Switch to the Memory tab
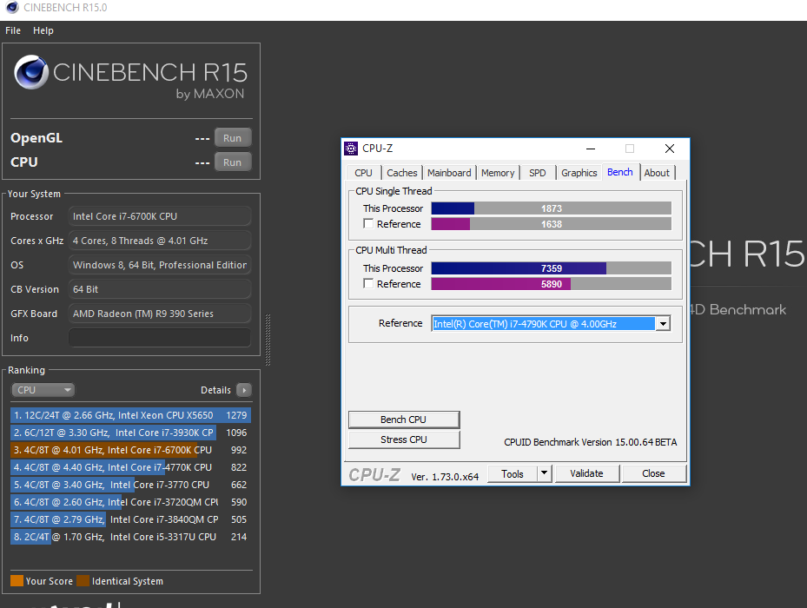 click(498, 173)
